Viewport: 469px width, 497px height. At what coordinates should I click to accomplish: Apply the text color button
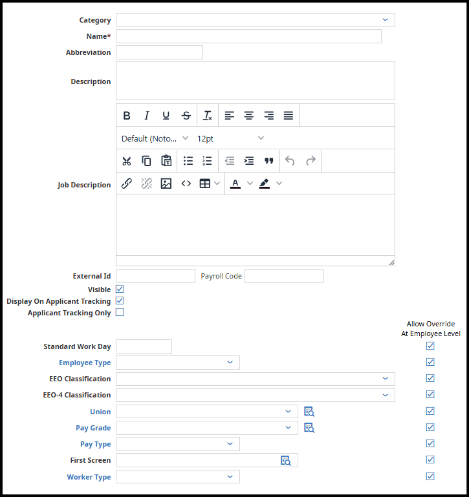click(235, 184)
